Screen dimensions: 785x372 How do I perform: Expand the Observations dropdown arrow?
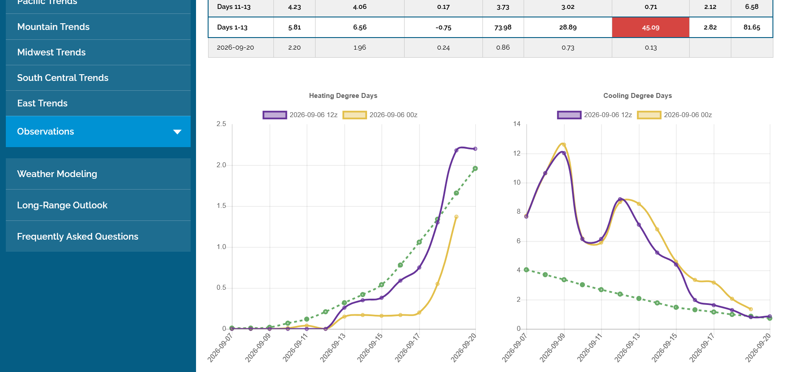tap(177, 132)
